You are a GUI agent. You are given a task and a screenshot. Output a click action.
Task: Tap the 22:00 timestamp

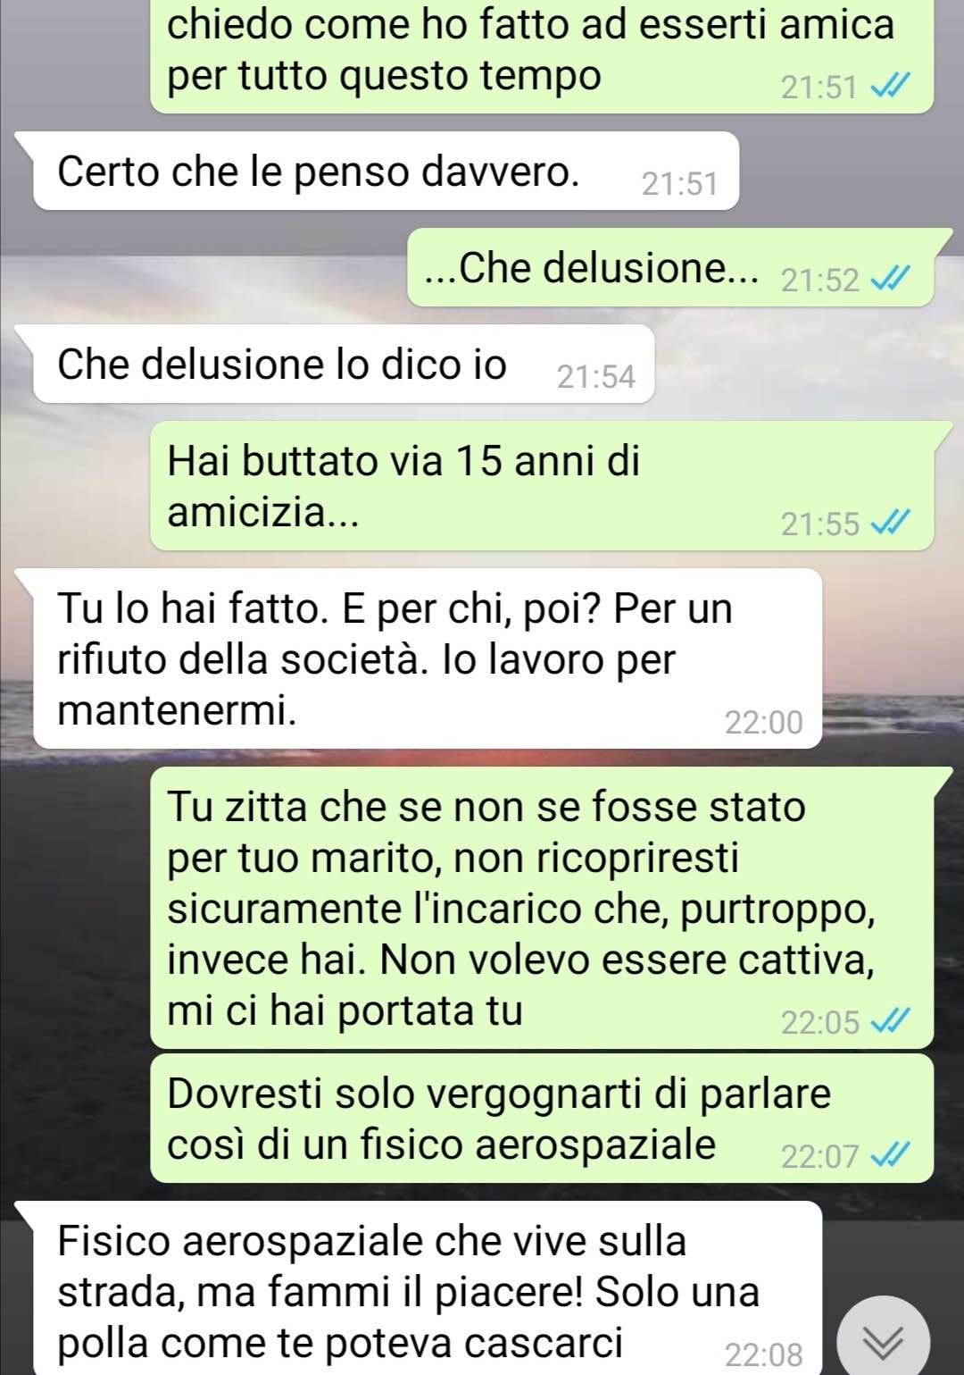(763, 722)
